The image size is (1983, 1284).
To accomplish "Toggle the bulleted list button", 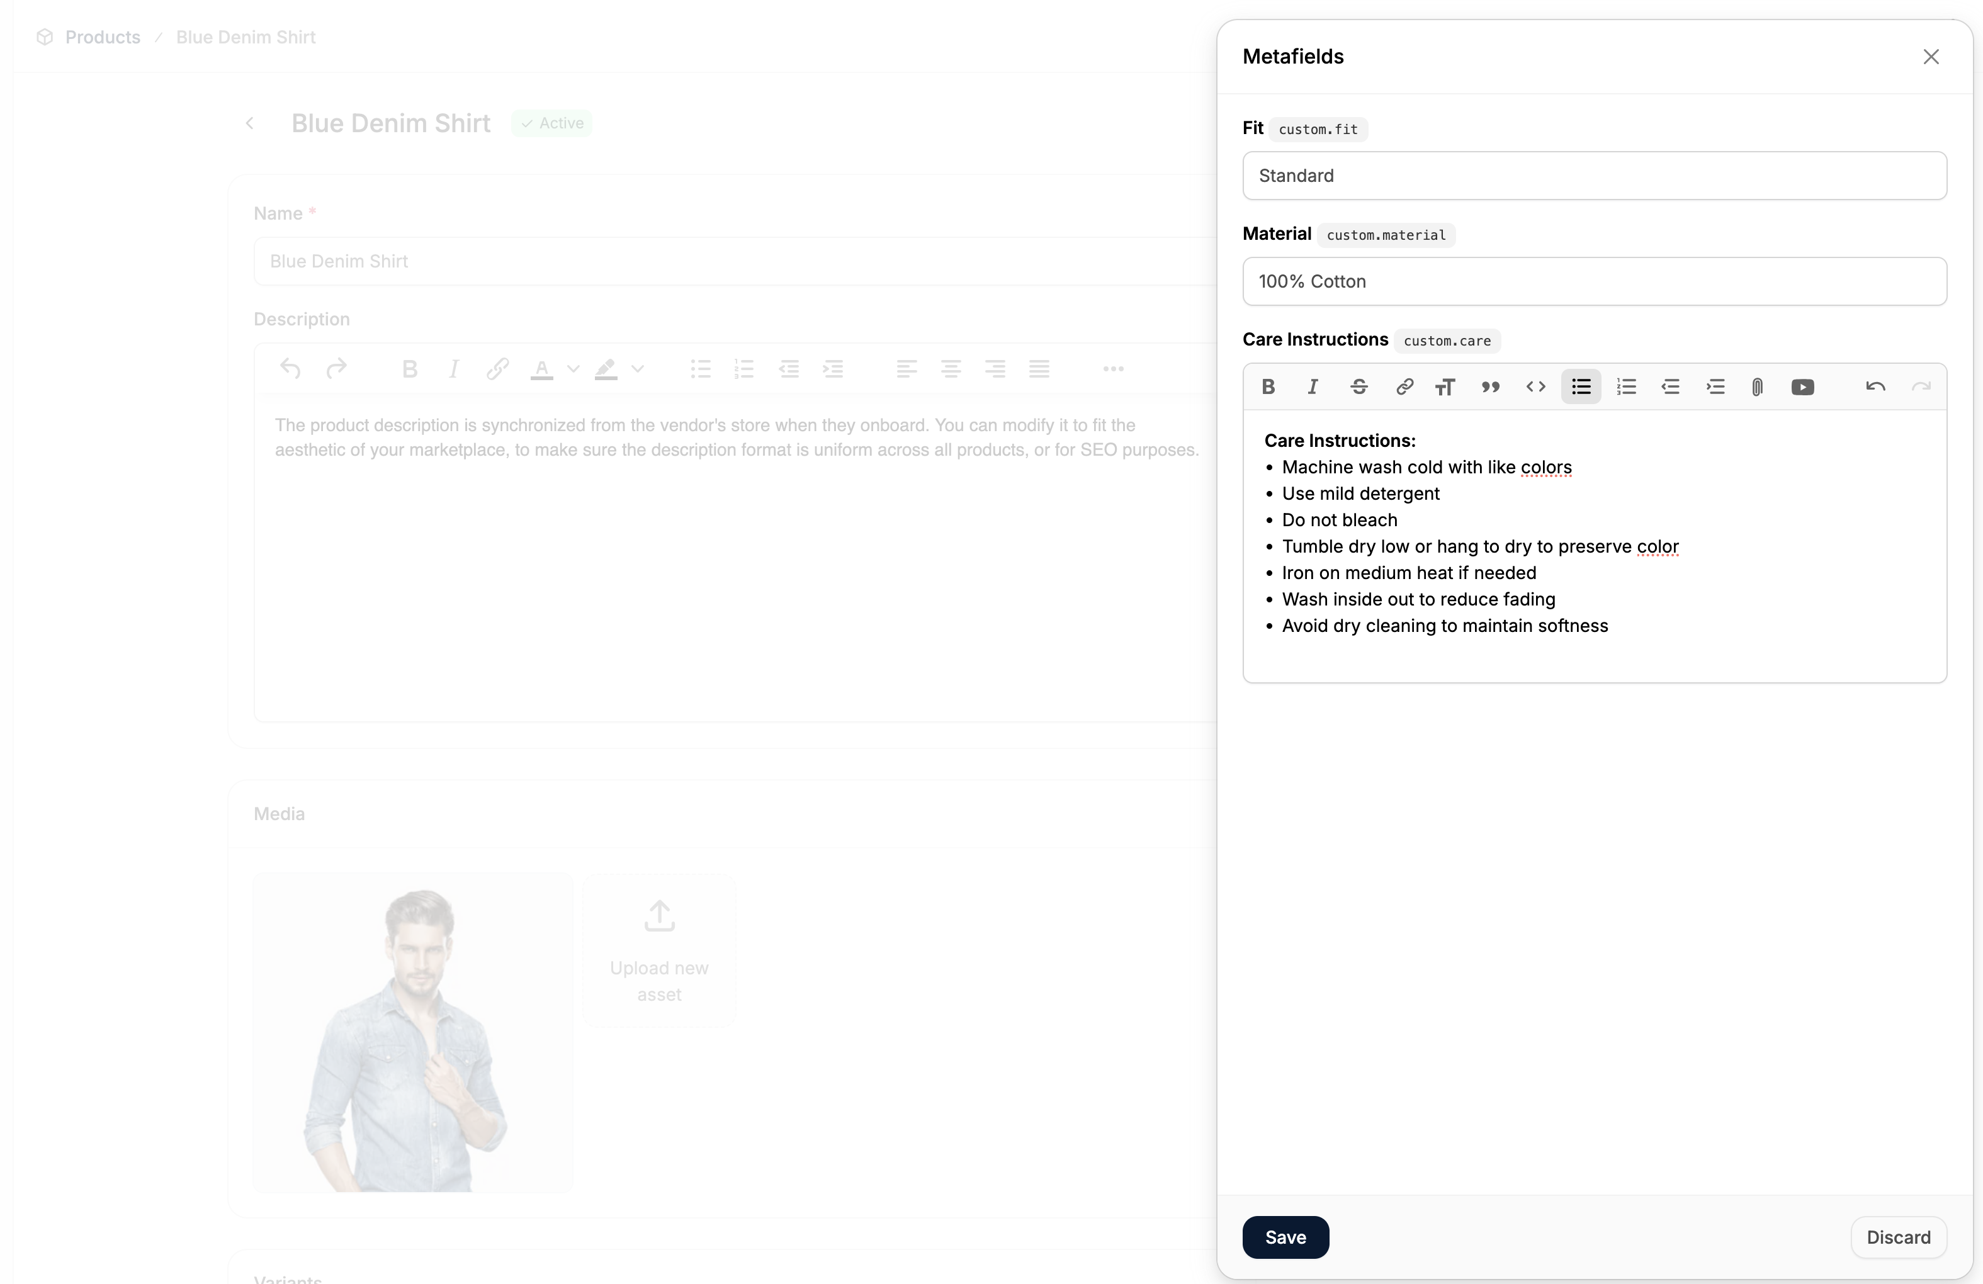I will [1581, 386].
